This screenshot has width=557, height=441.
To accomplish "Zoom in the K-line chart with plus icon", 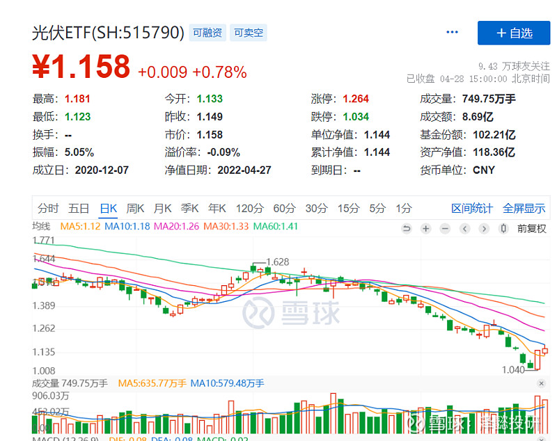I will tap(426, 228).
